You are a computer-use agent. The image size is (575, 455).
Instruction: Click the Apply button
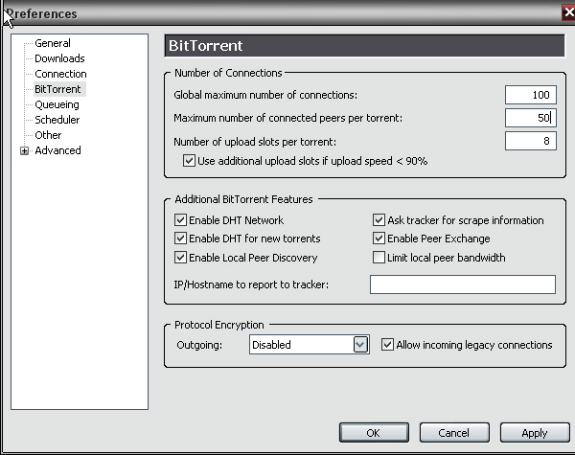[535, 433]
